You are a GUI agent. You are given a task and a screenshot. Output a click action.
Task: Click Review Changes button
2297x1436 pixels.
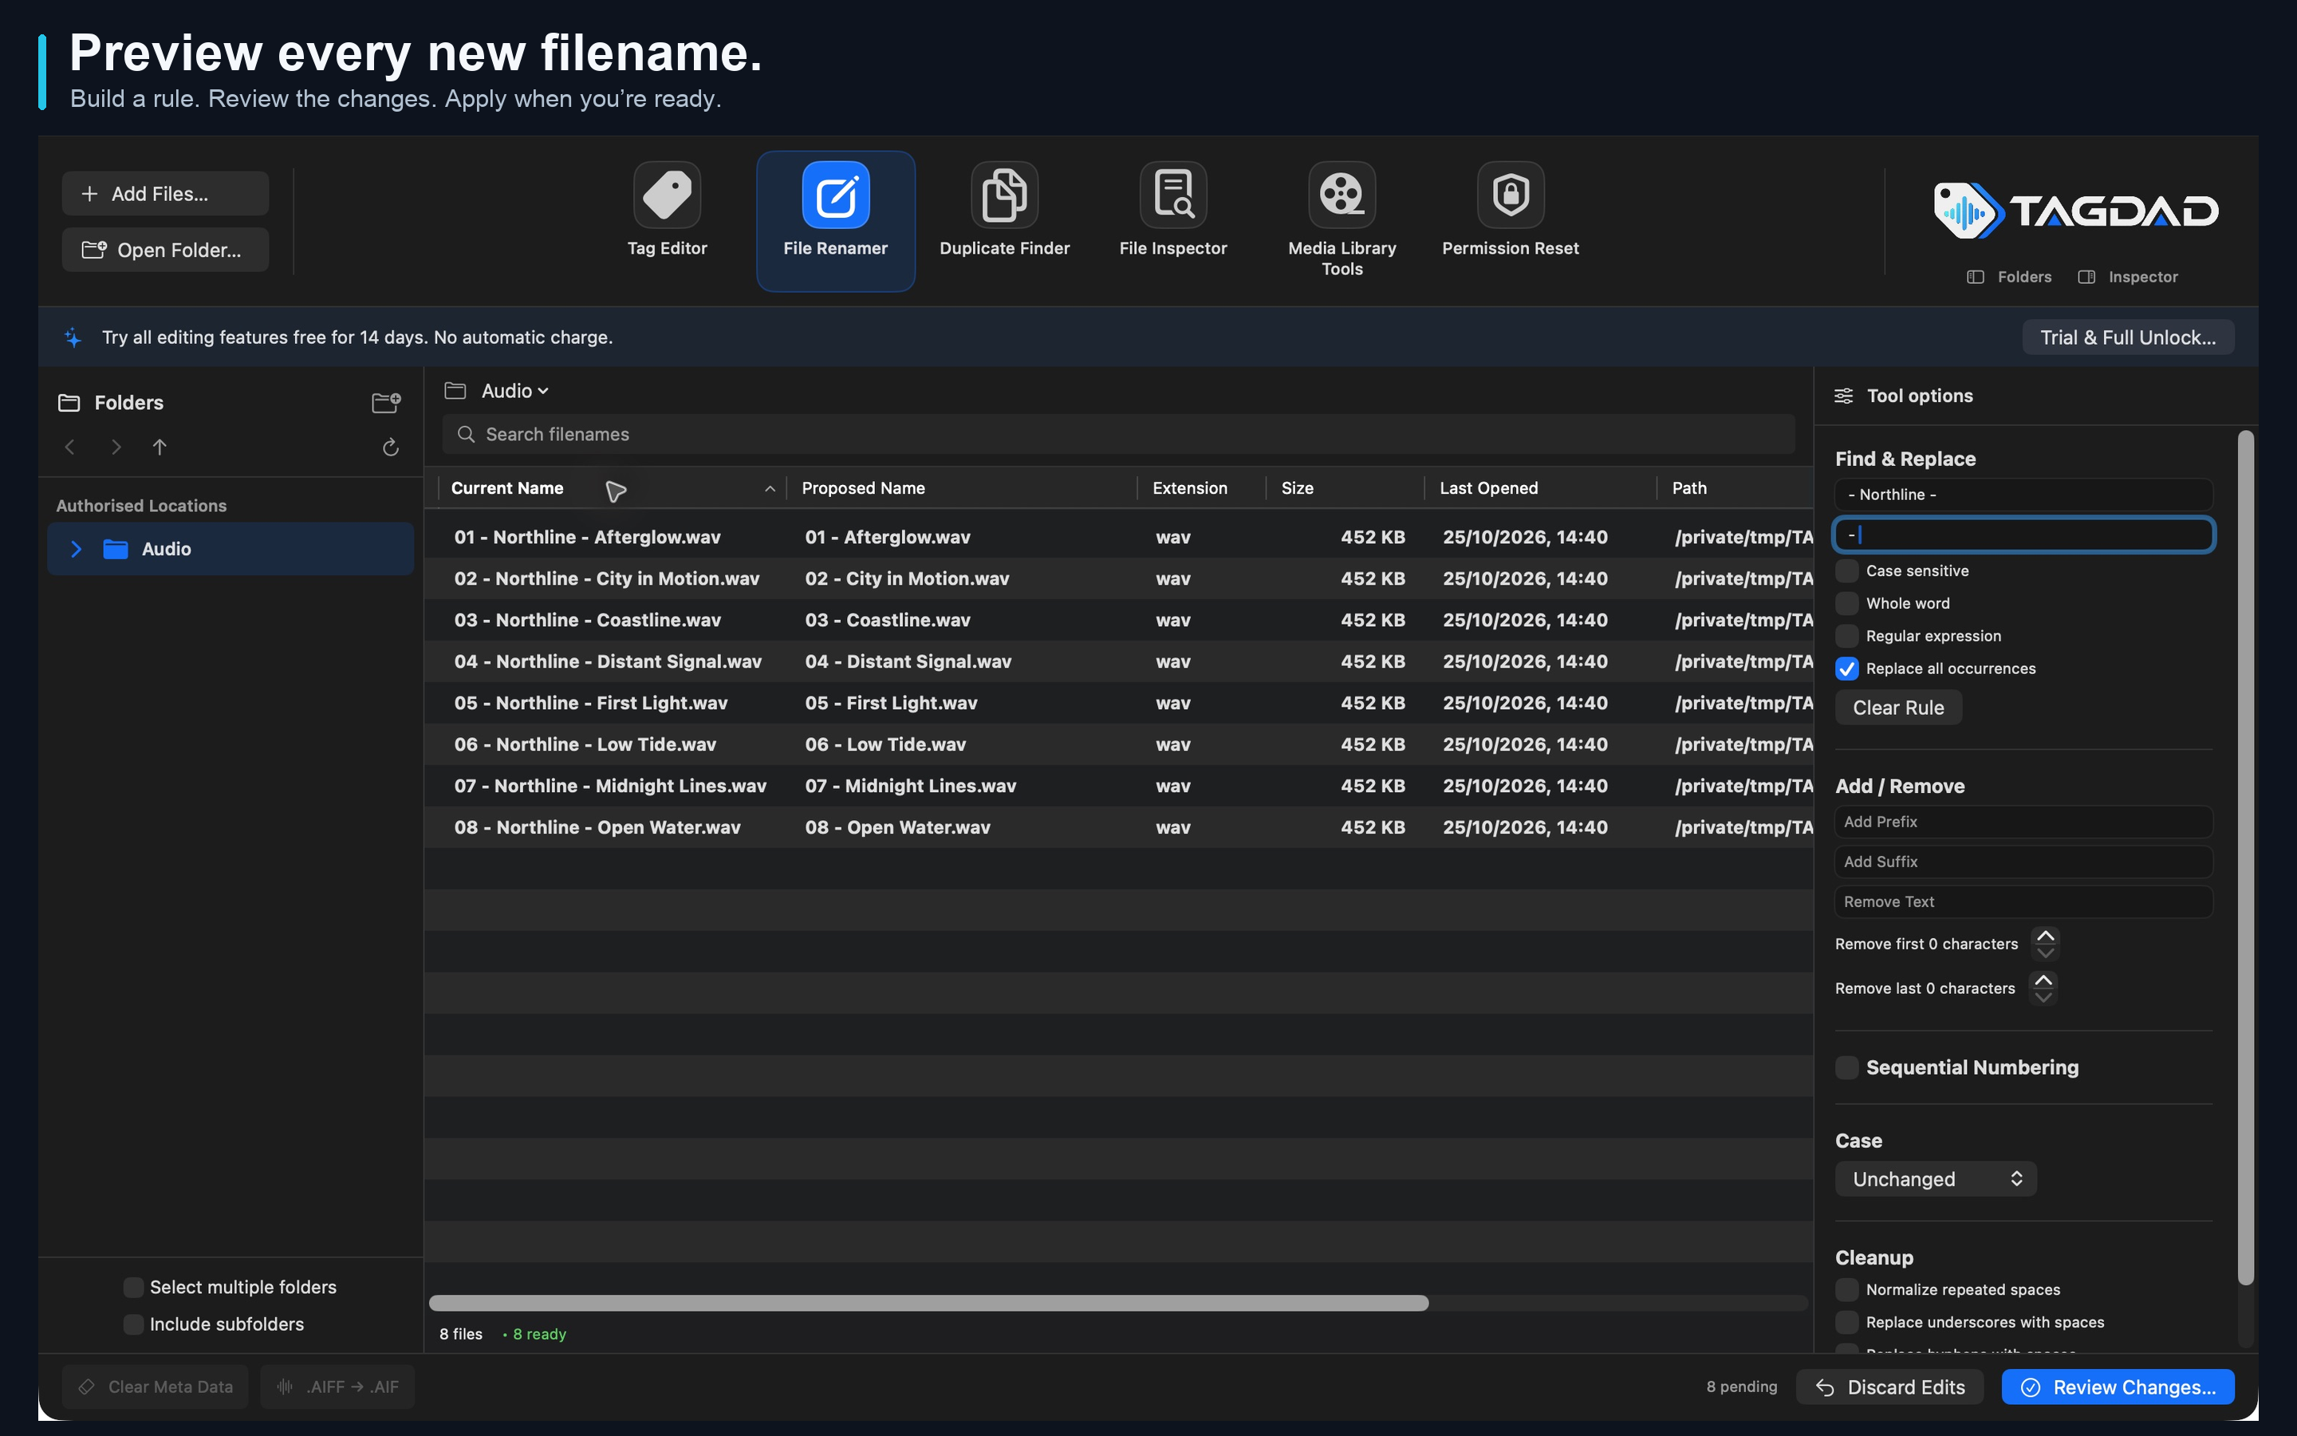2118,1387
